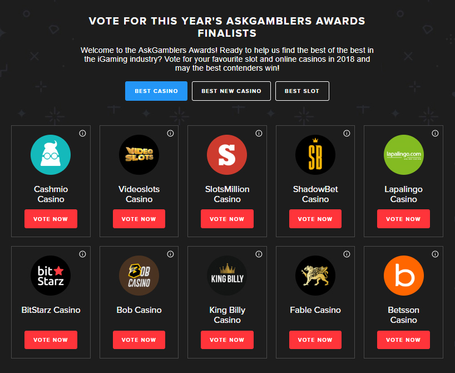Image resolution: width=455 pixels, height=373 pixels.
Task: Select the Best Slot tab
Action: tap(302, 91)
